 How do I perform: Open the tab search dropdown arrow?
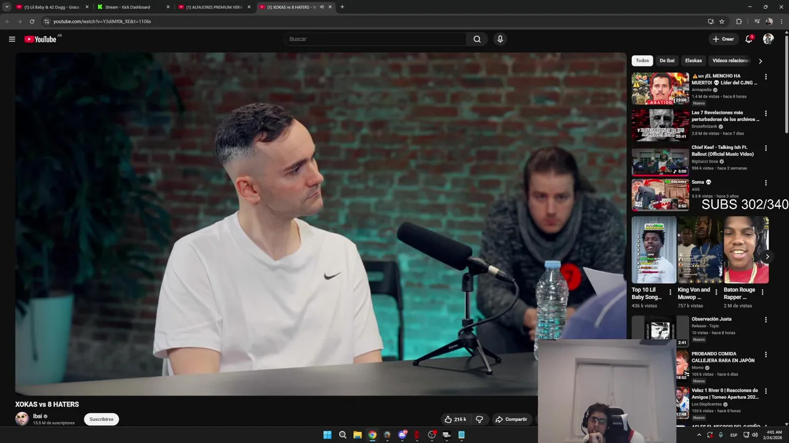pos(7,7)
